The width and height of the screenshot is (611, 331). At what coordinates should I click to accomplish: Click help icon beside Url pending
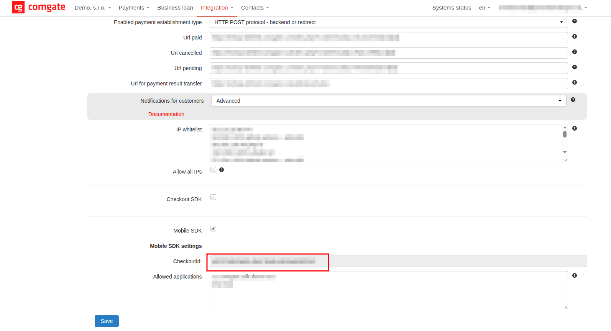[574, 67]
